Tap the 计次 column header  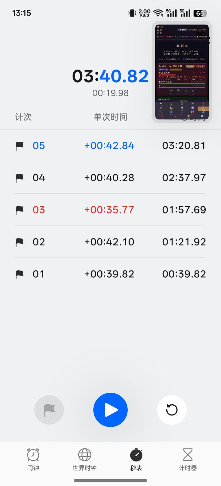click(x=23, y=117)
